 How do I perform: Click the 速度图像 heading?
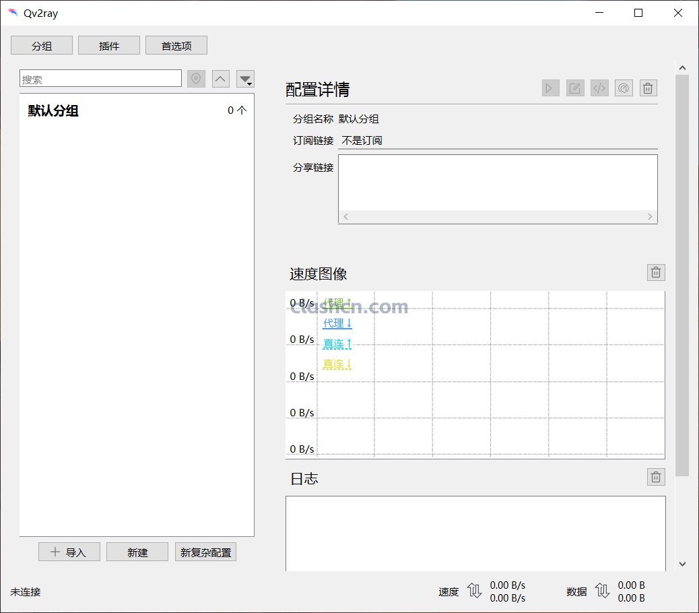(319, 273)
